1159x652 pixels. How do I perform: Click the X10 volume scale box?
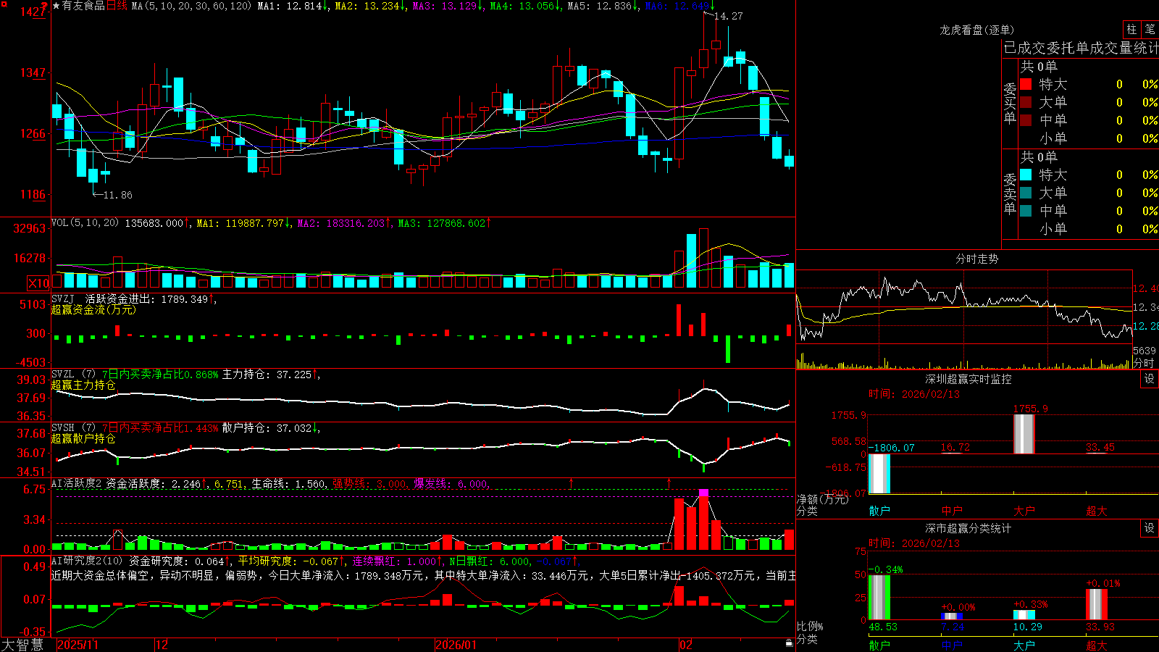[38, 283]
